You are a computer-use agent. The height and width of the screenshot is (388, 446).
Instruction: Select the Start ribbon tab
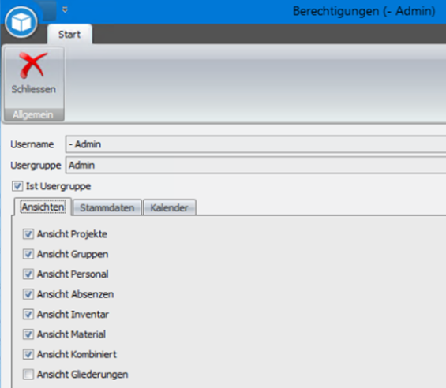pos(69,35)
